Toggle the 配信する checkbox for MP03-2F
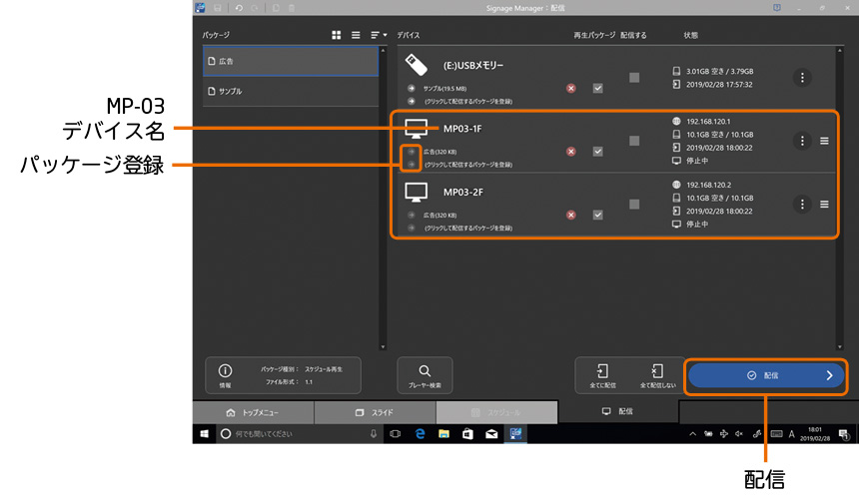This screenshot has height=503, width=859. click(x=634, y=204)
